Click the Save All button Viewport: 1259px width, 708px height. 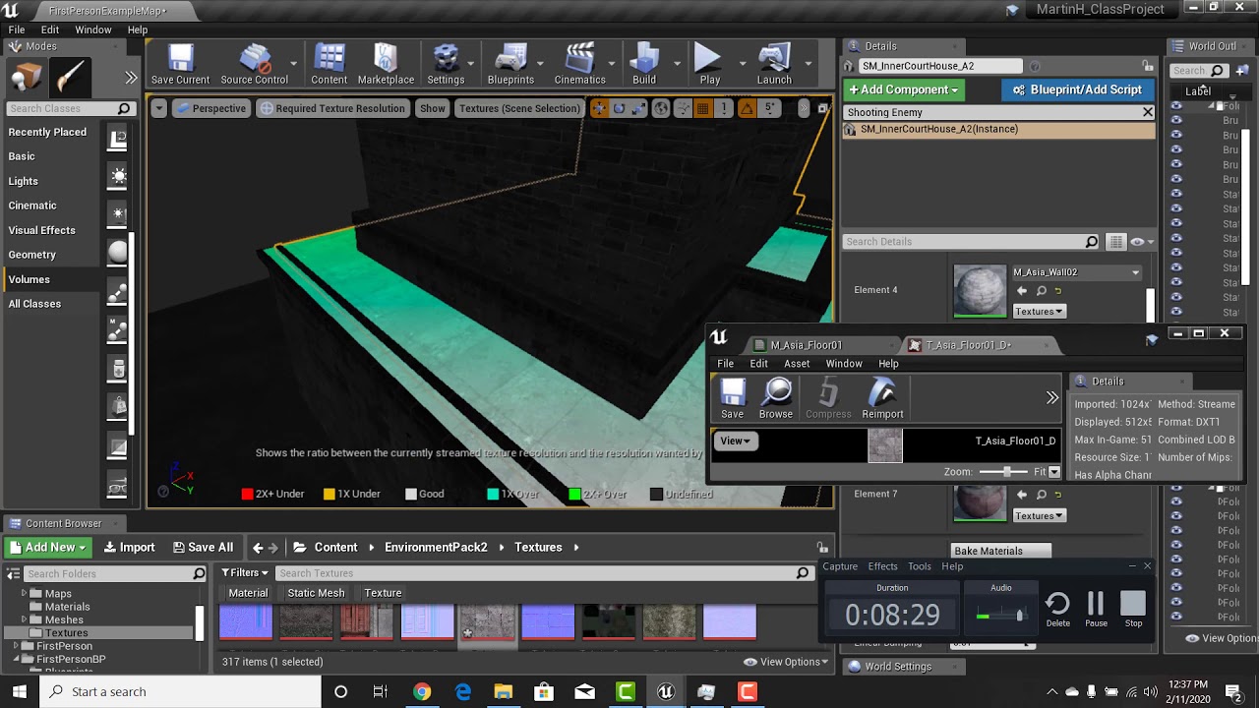[203, 548]
